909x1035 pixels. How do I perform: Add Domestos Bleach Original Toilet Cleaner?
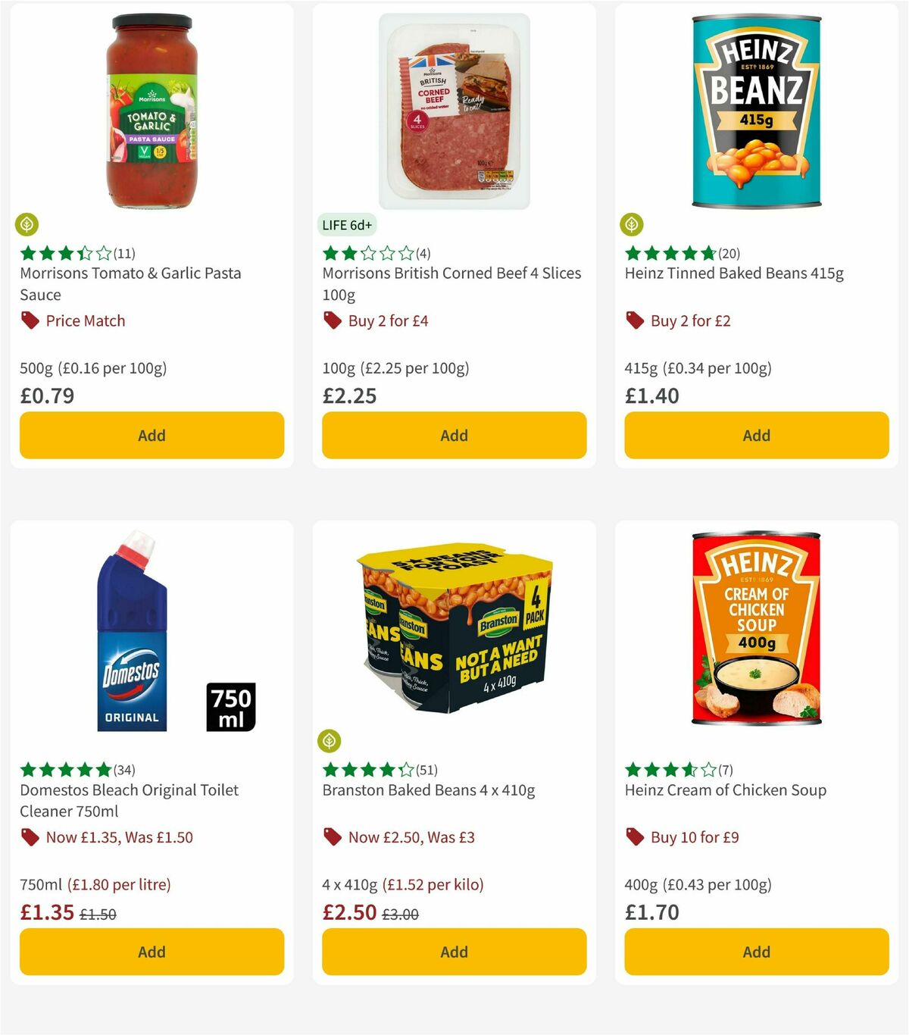coord(151,952)
